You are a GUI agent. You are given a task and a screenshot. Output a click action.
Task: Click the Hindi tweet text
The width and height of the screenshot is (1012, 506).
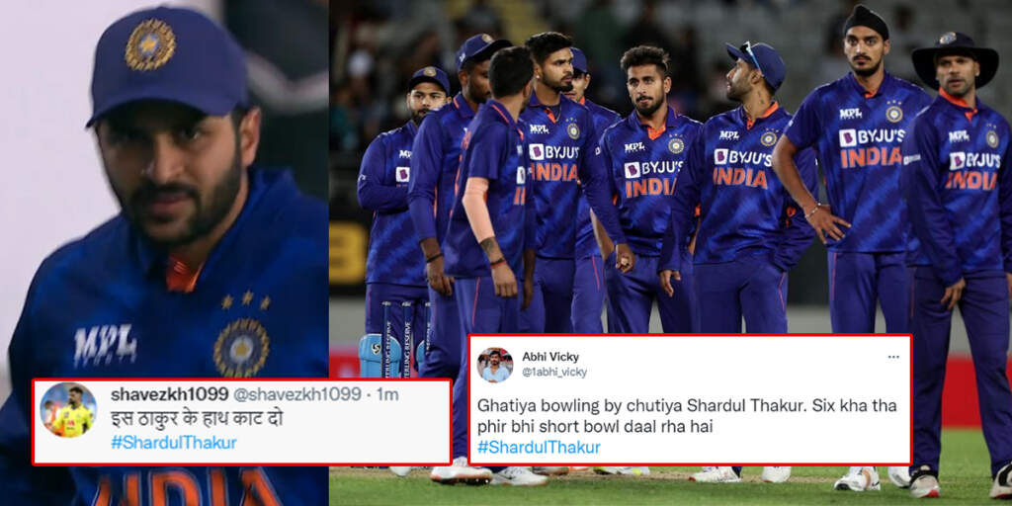pos(197,419)
